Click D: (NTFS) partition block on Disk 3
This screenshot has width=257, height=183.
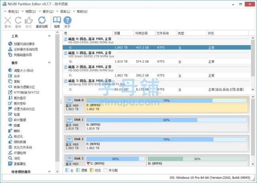pyautogui.click(x=197, y=161)
